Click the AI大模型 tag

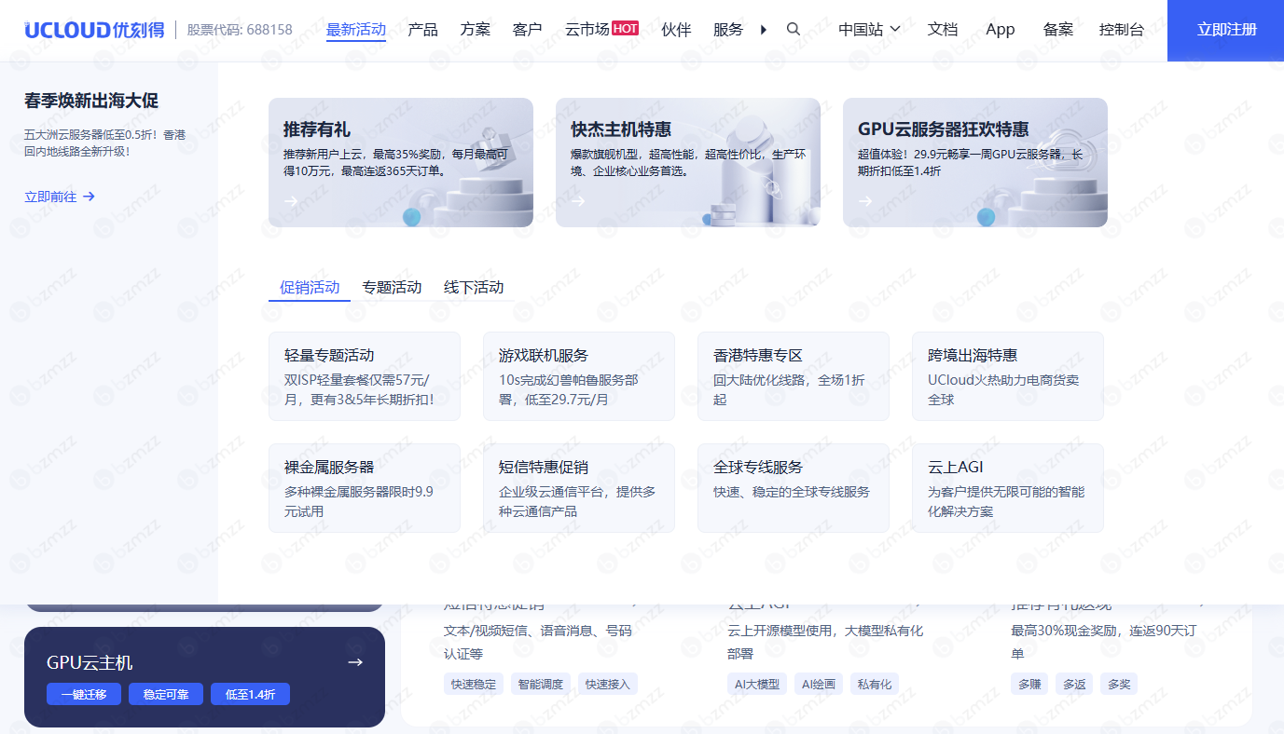pyautogui.click(x=757, y=685)
